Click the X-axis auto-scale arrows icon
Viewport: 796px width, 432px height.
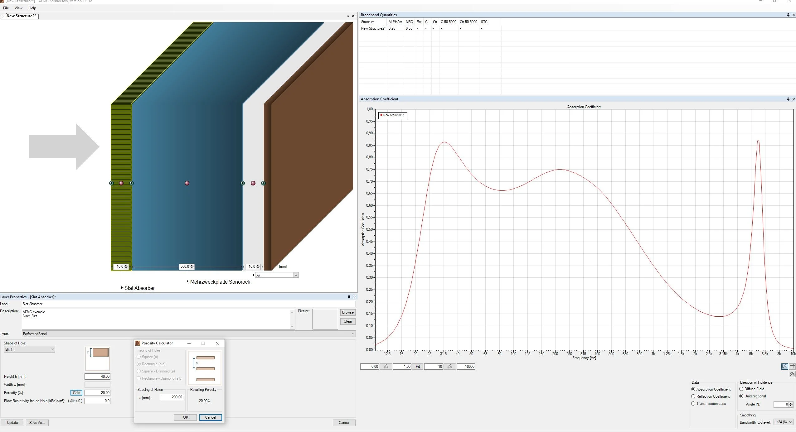(x=450, y=367)
